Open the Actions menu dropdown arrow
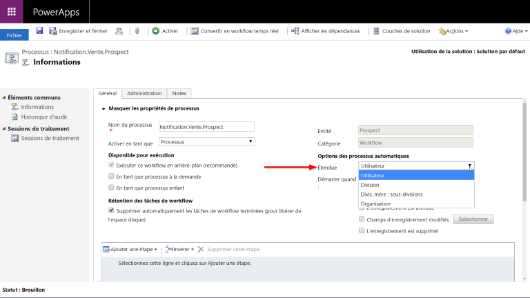Screen dimensions: 530x298 pos(467,32)
